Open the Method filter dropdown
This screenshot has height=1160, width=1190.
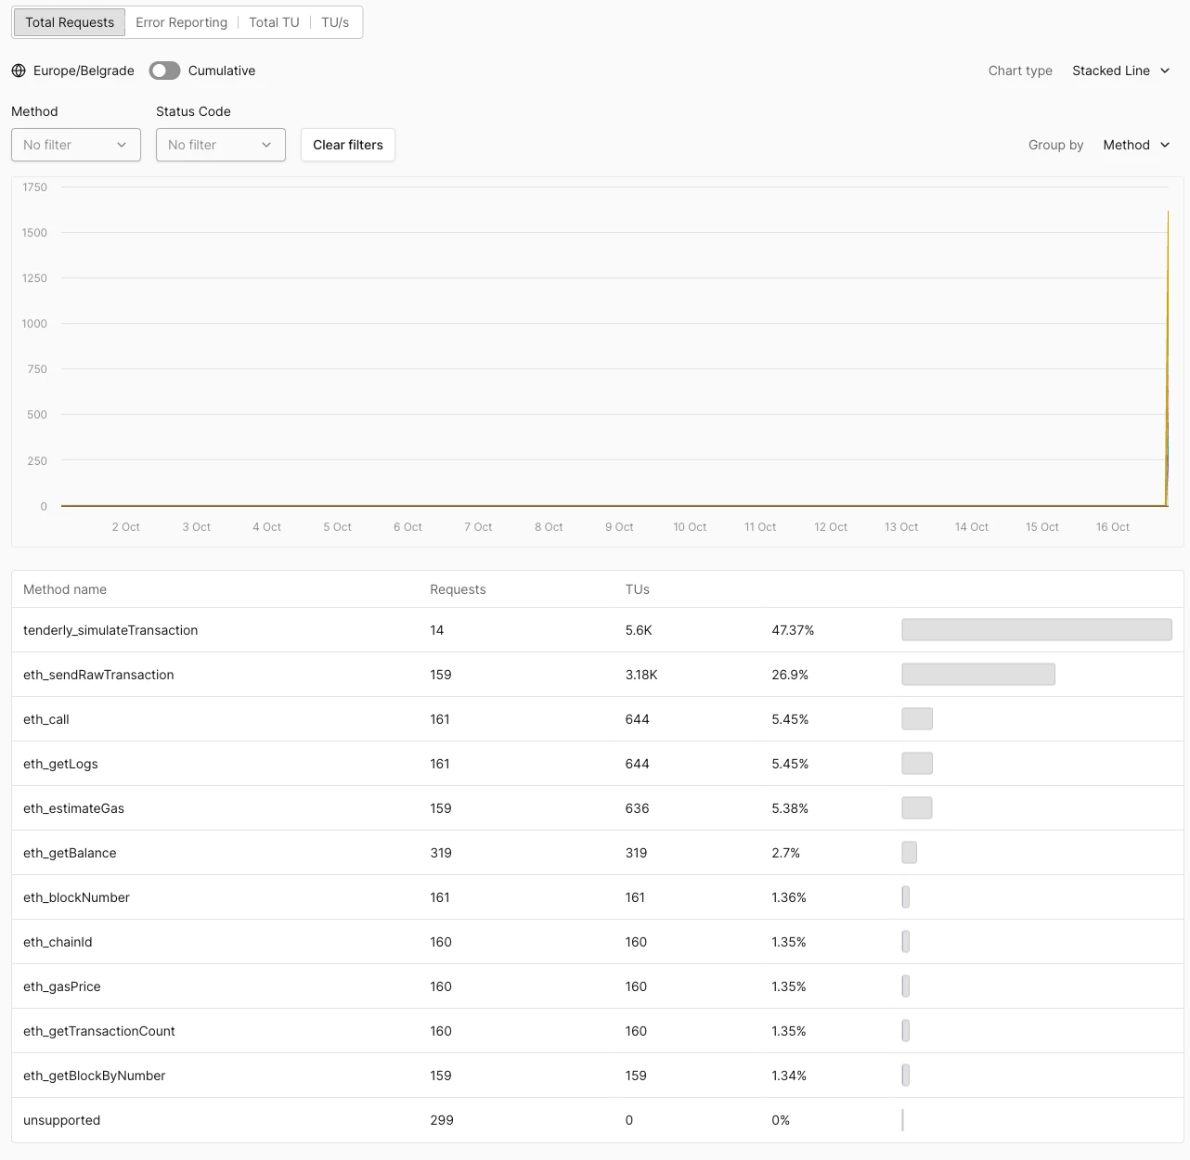click(76, 145)
